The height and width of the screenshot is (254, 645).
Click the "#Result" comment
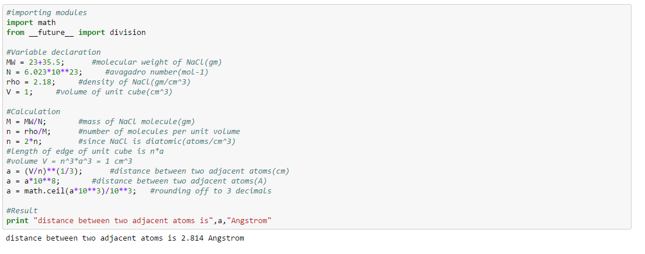[22, 210]
